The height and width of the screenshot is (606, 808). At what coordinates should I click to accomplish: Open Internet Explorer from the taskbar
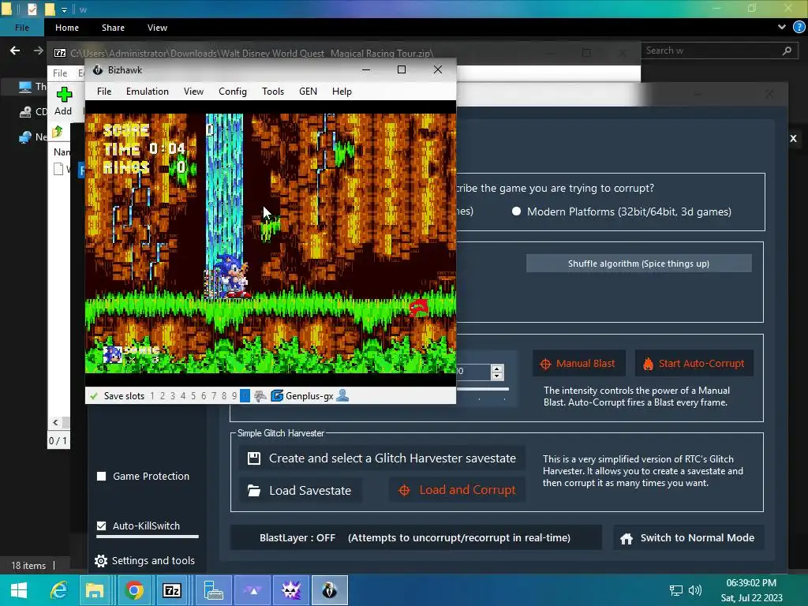[58, 590]
